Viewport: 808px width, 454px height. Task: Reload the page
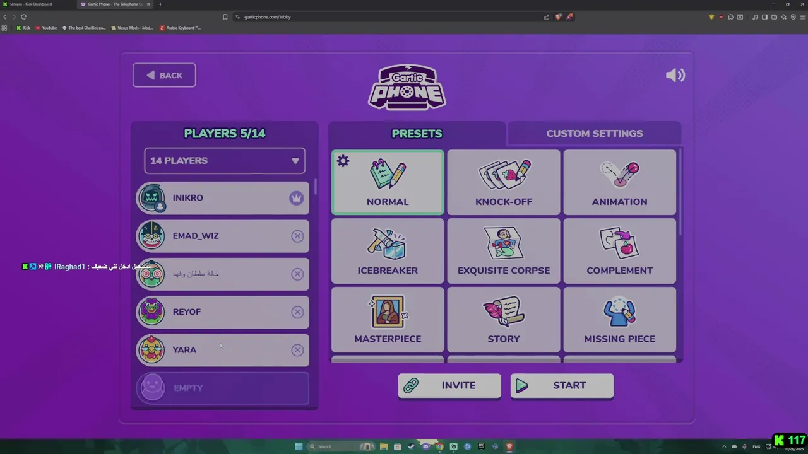[24, 16]
